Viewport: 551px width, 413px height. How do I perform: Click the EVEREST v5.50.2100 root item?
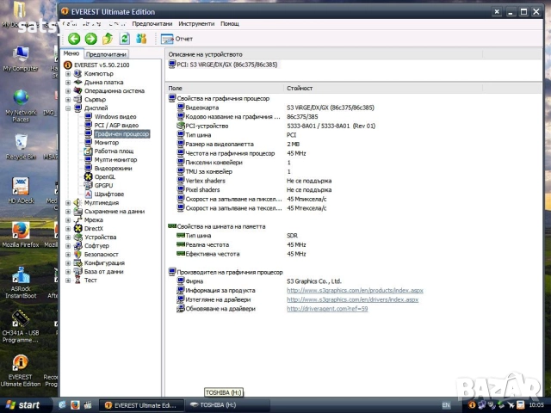[x=102, y=65]
